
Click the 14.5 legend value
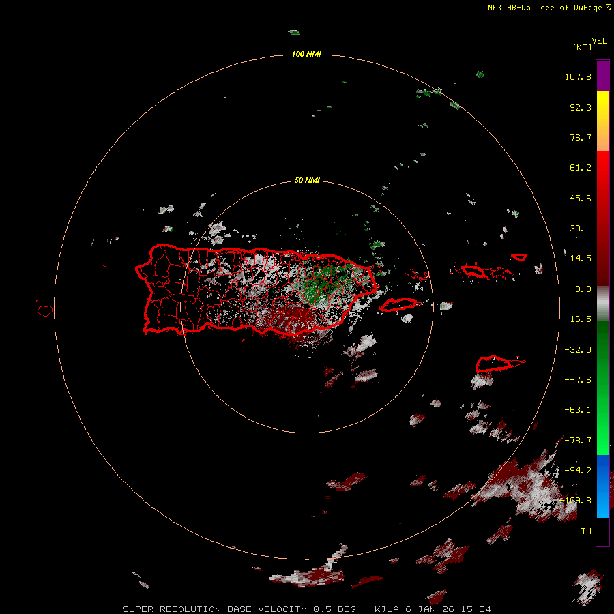(x=581, y=259)
